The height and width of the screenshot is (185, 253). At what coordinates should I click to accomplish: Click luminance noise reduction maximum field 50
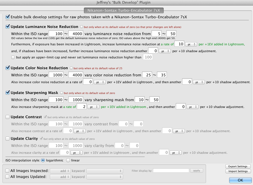(171, 34)
